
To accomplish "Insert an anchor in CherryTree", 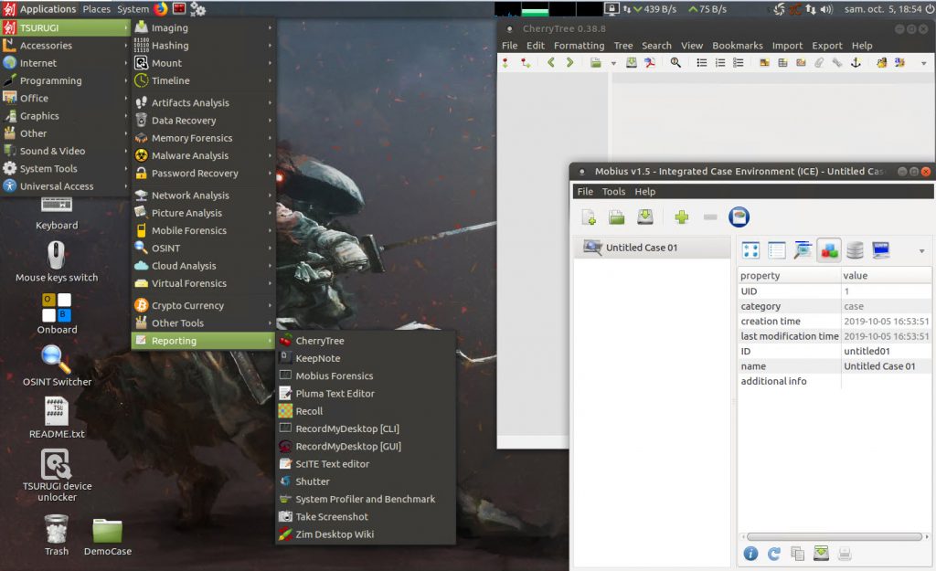I will [x=855, y=61].
